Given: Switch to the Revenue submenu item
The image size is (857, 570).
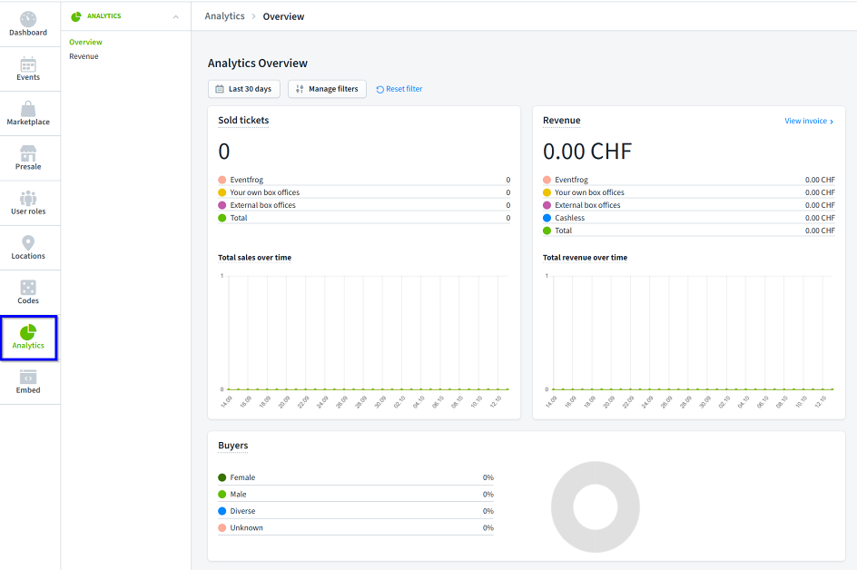Looking at the screenshot, I should click(x=84, y=56).
